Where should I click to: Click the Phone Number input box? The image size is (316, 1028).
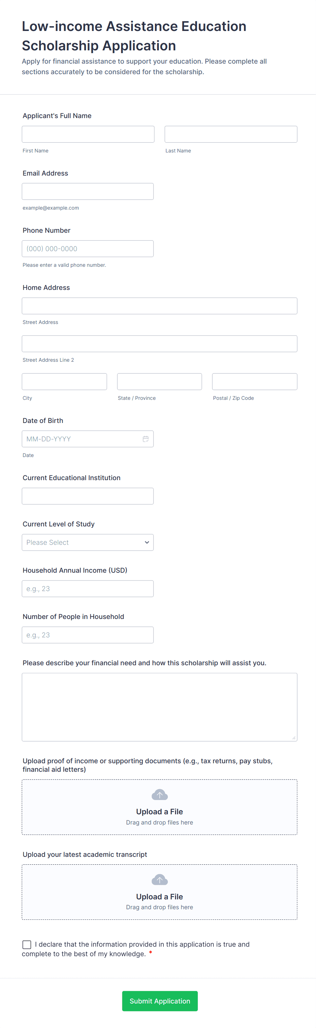(x=88, y=249)
